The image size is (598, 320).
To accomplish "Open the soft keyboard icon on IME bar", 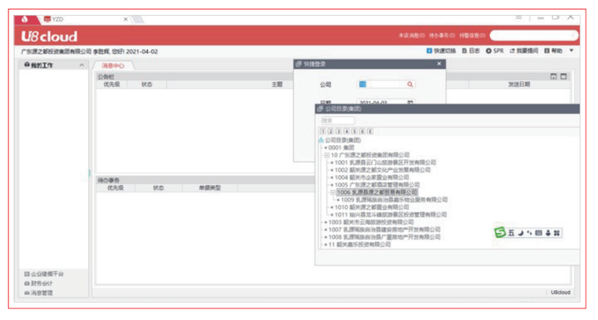I will click(538, 233).
